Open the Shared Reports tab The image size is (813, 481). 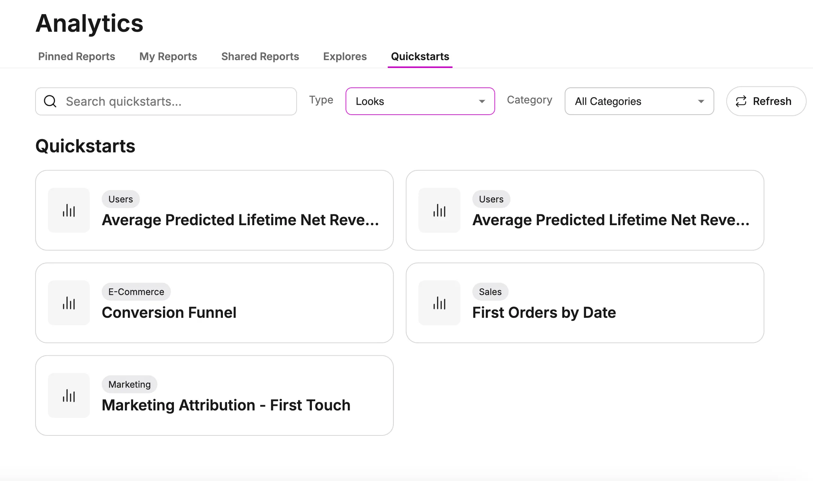pyautogui.click(x=260, y=56)
